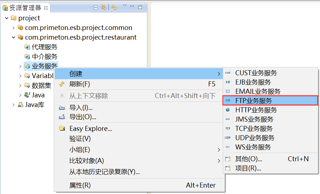
Task: Click the 导出(O) export icon
Action: point(62,117)
